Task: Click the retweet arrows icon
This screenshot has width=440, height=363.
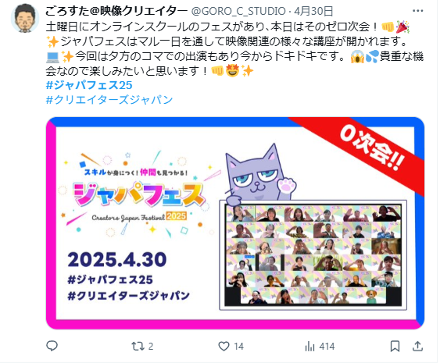Action: [138, 347]
